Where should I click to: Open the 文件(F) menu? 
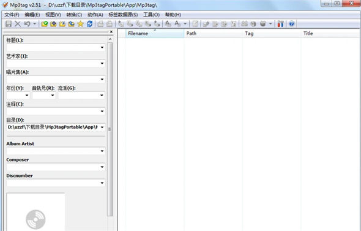click(12, 15)
